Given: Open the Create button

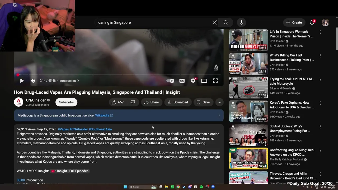Looking at the screenshot, I should tap(294, 22).
